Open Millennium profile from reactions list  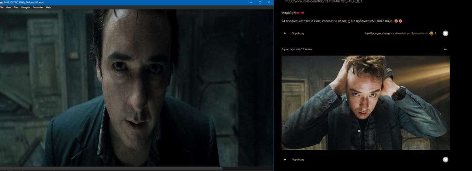click(400, 33)
